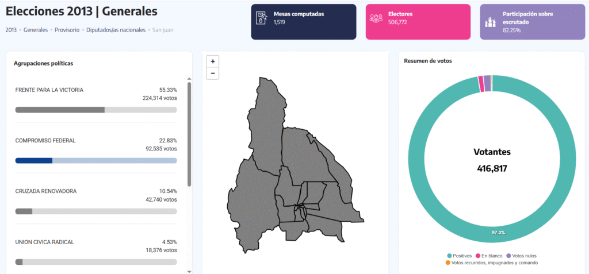This screenshot has height=274, width=589.
Task: Click the parties list scrollbar thumb
Action: 189,134
